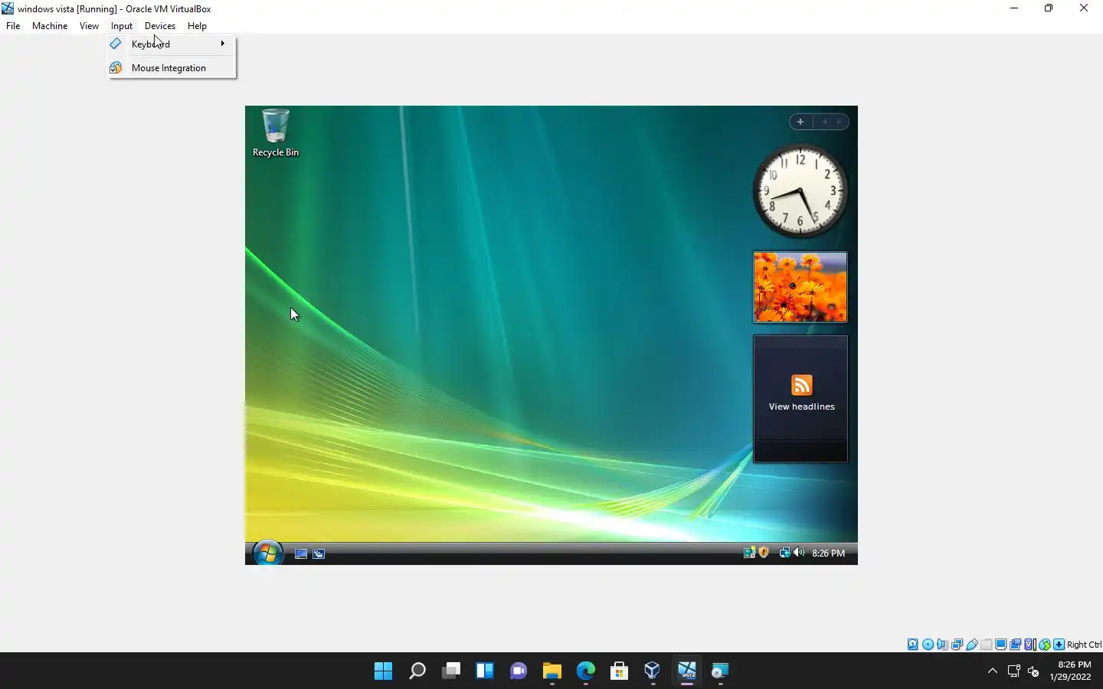Click the View headlines link
The width and height of the screenshot is (1103, 689).
click(x=801, y=407)
